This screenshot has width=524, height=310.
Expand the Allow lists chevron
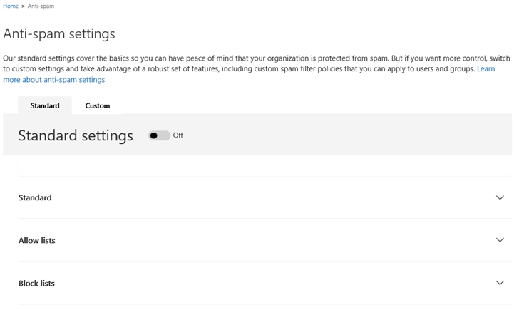[x=500, y=240]
